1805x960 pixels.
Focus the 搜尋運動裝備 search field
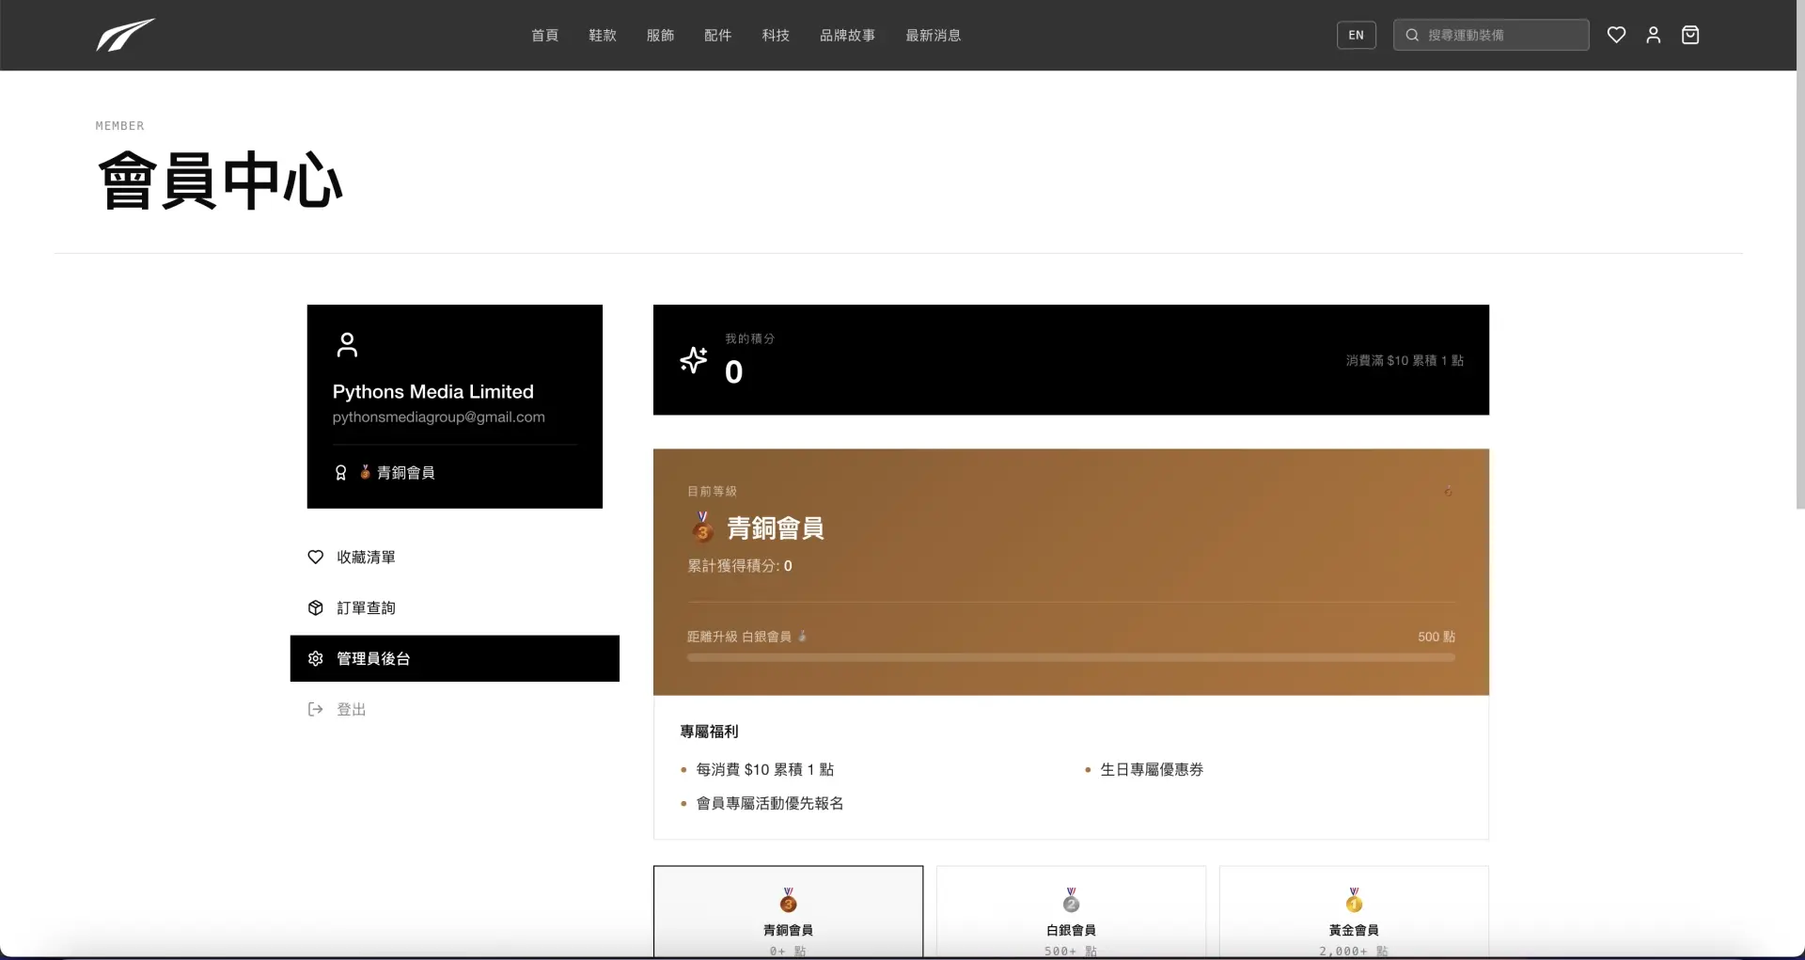click(x=1491, y=35)
